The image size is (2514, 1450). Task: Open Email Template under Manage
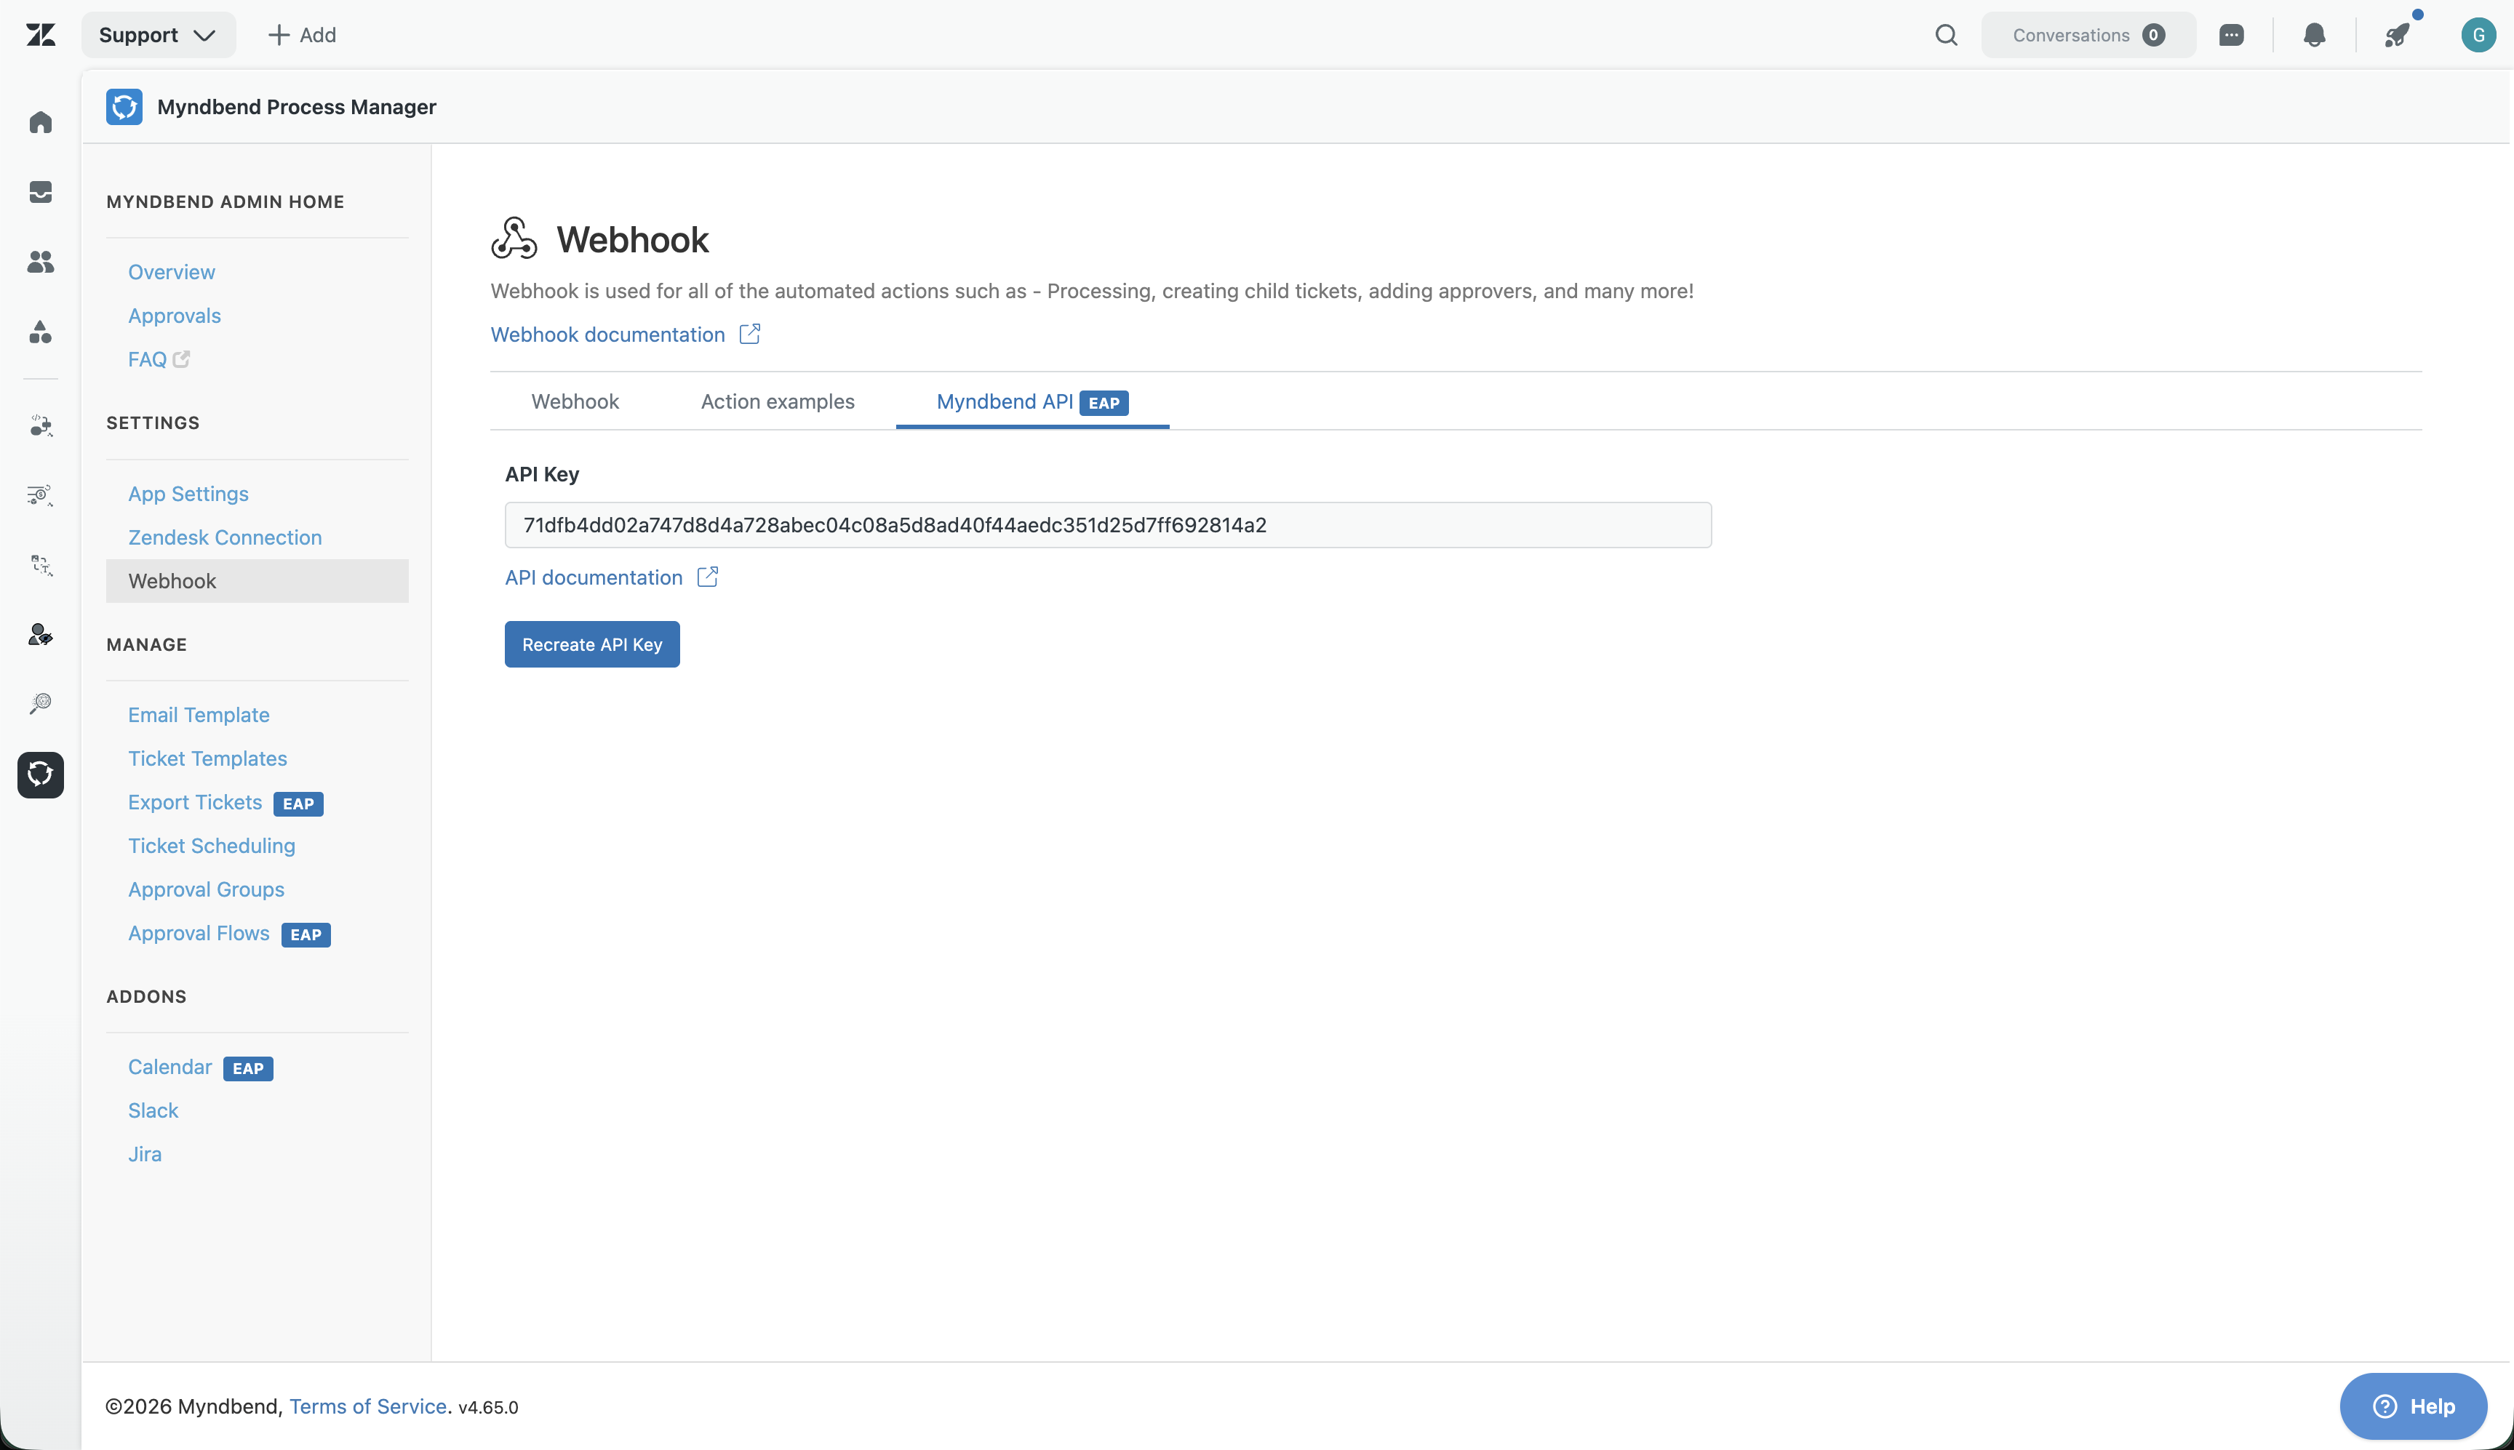(x=199, y=715)
